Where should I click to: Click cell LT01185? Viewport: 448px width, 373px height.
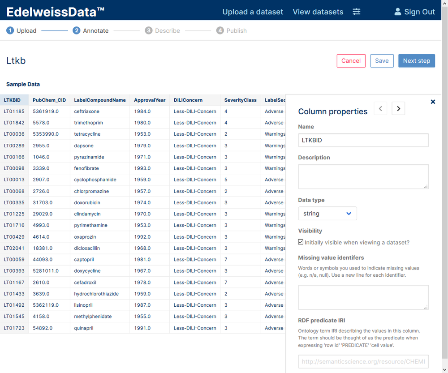[14, 111]
